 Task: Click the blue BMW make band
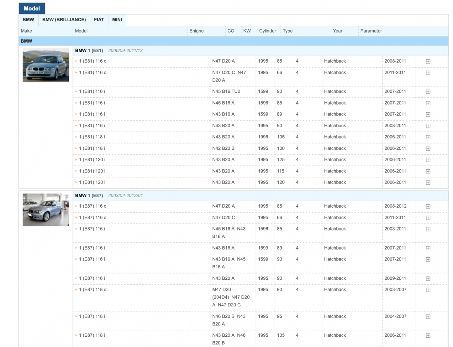(x=234, y=41)
